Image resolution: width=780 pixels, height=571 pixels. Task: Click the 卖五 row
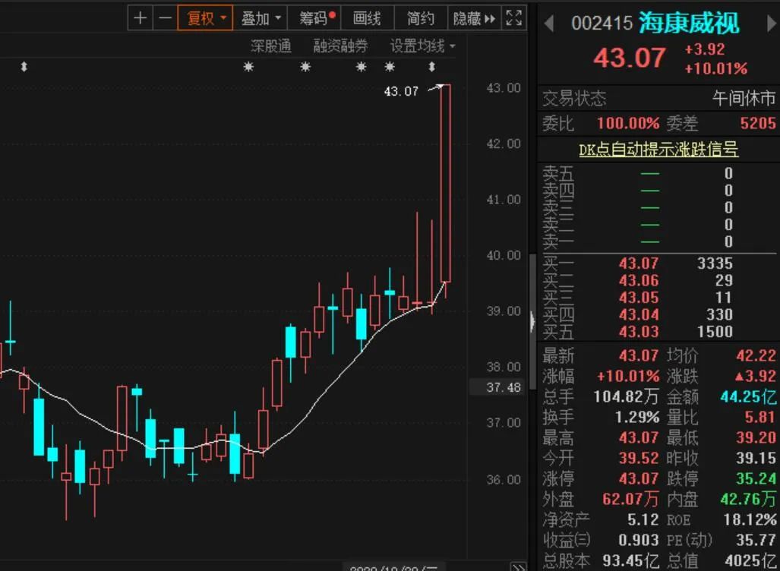[658, 174]
